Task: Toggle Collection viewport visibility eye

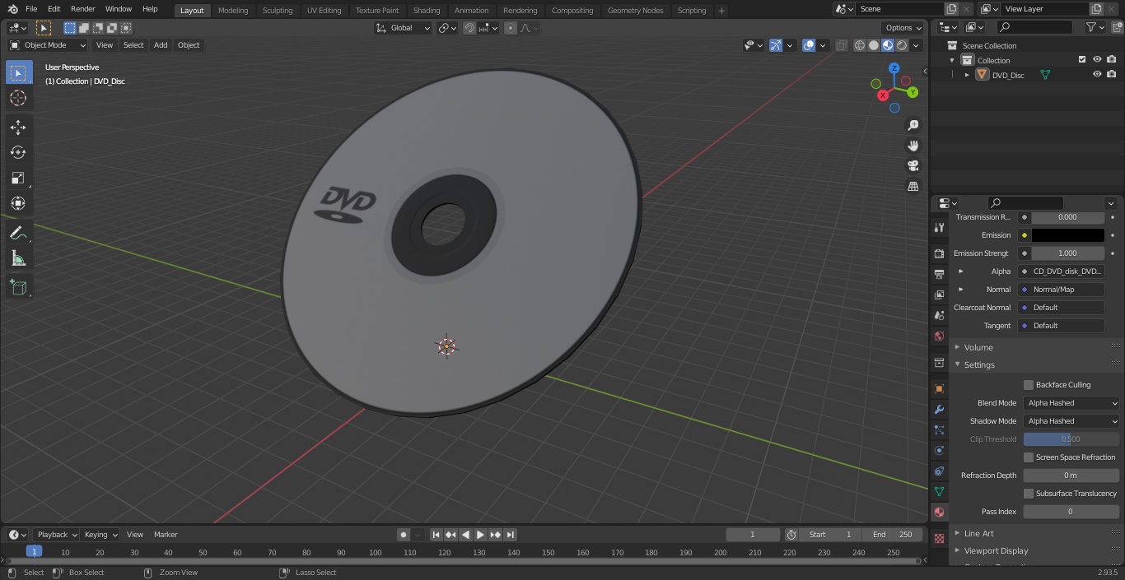Action: [x=1097, y=60]
